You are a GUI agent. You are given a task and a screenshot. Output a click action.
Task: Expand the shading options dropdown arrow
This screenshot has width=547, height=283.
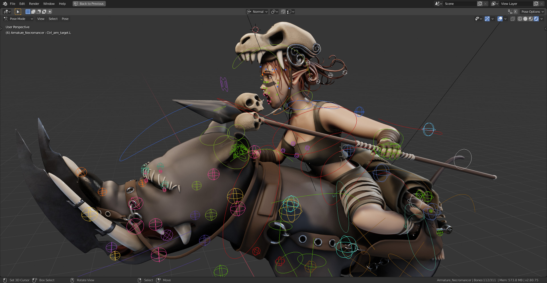pyautogui.click(x=542, y=19)
